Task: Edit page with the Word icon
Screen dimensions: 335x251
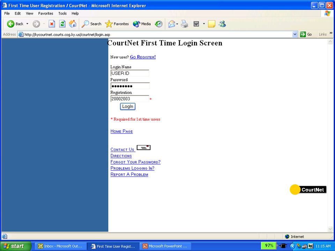Action: pos(196,24)
